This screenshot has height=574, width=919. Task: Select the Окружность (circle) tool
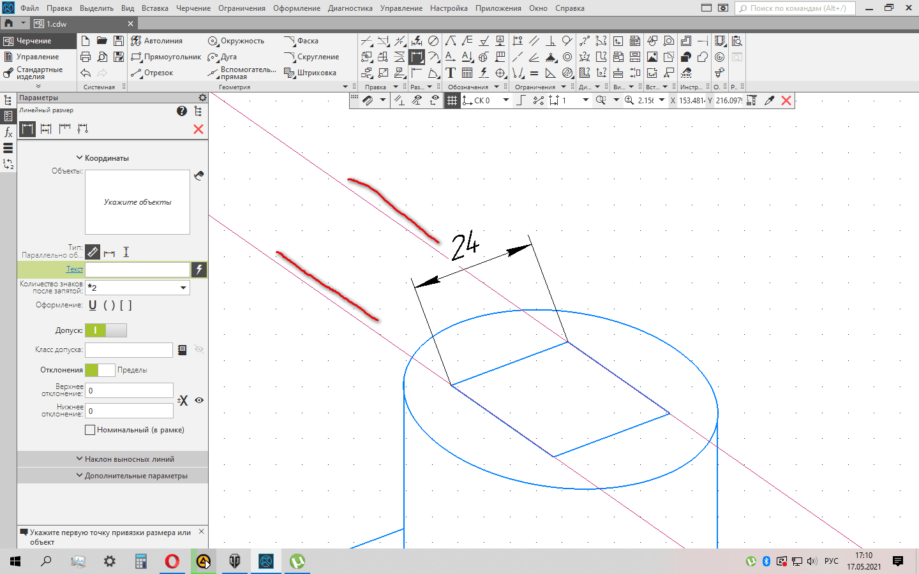(236, 41)
